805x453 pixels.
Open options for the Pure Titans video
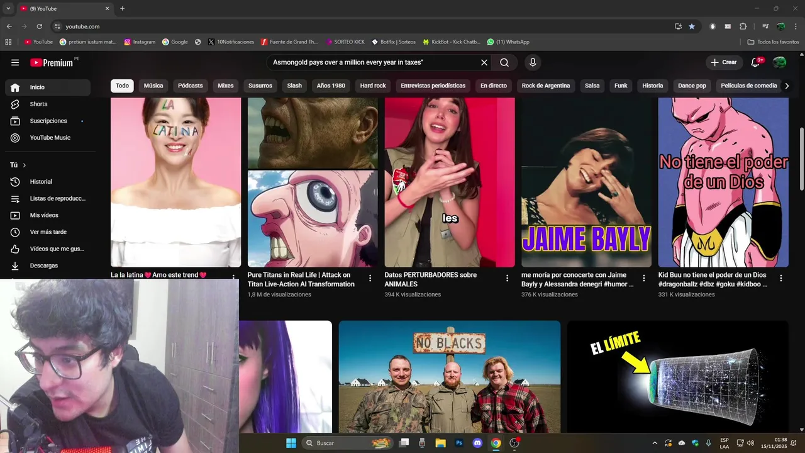click(370, 278)
